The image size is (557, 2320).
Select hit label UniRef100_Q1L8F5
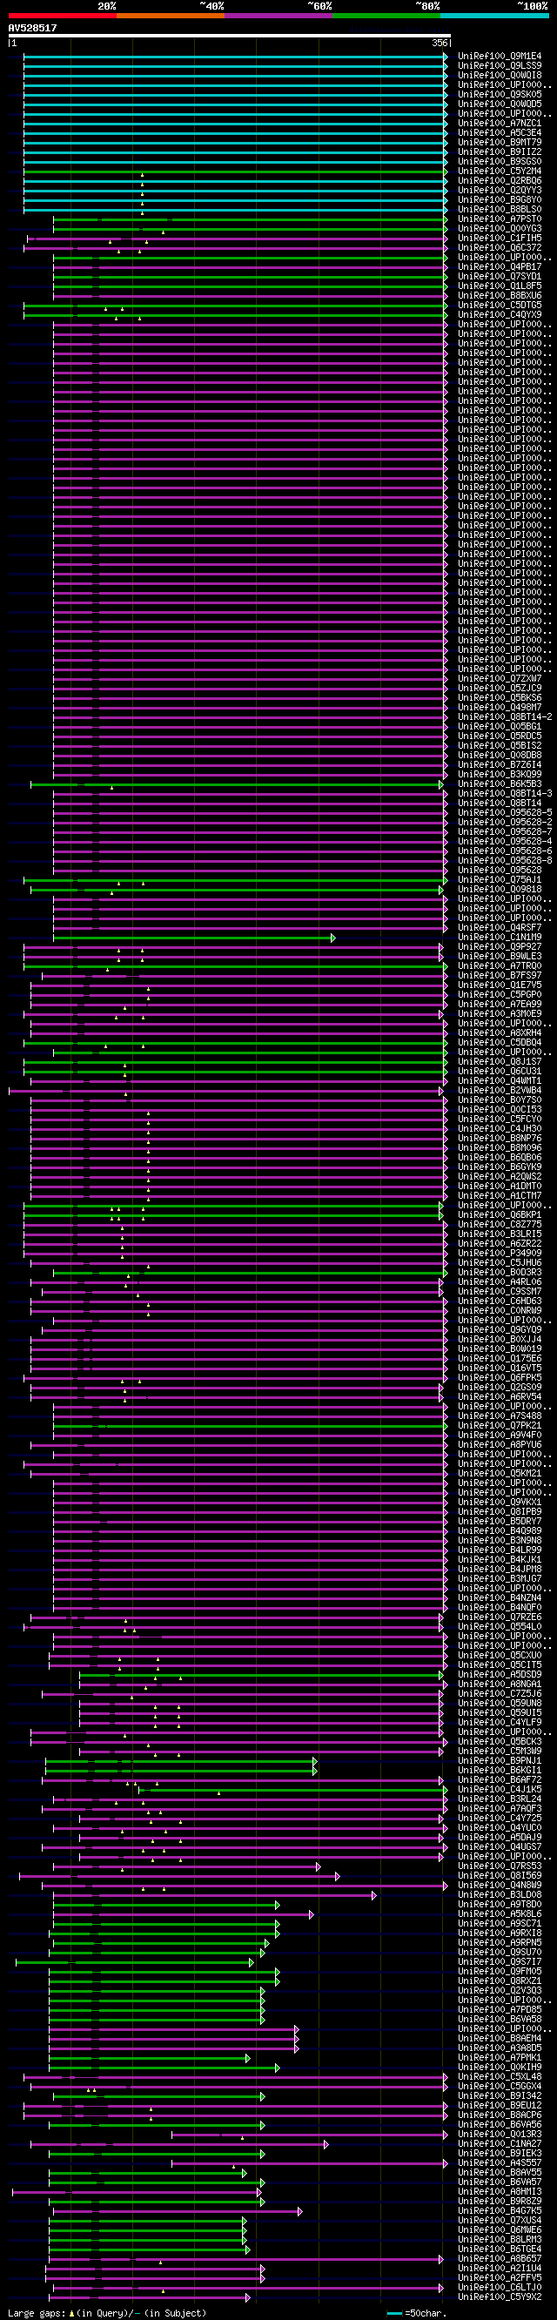coord(500,286)
